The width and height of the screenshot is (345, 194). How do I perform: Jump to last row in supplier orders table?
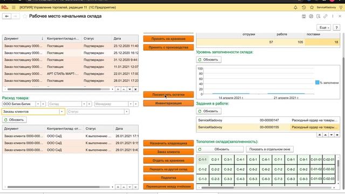pyautogui.click(x=135, y=89)
